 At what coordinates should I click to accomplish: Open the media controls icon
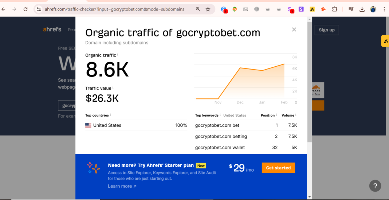coord(351,9)
